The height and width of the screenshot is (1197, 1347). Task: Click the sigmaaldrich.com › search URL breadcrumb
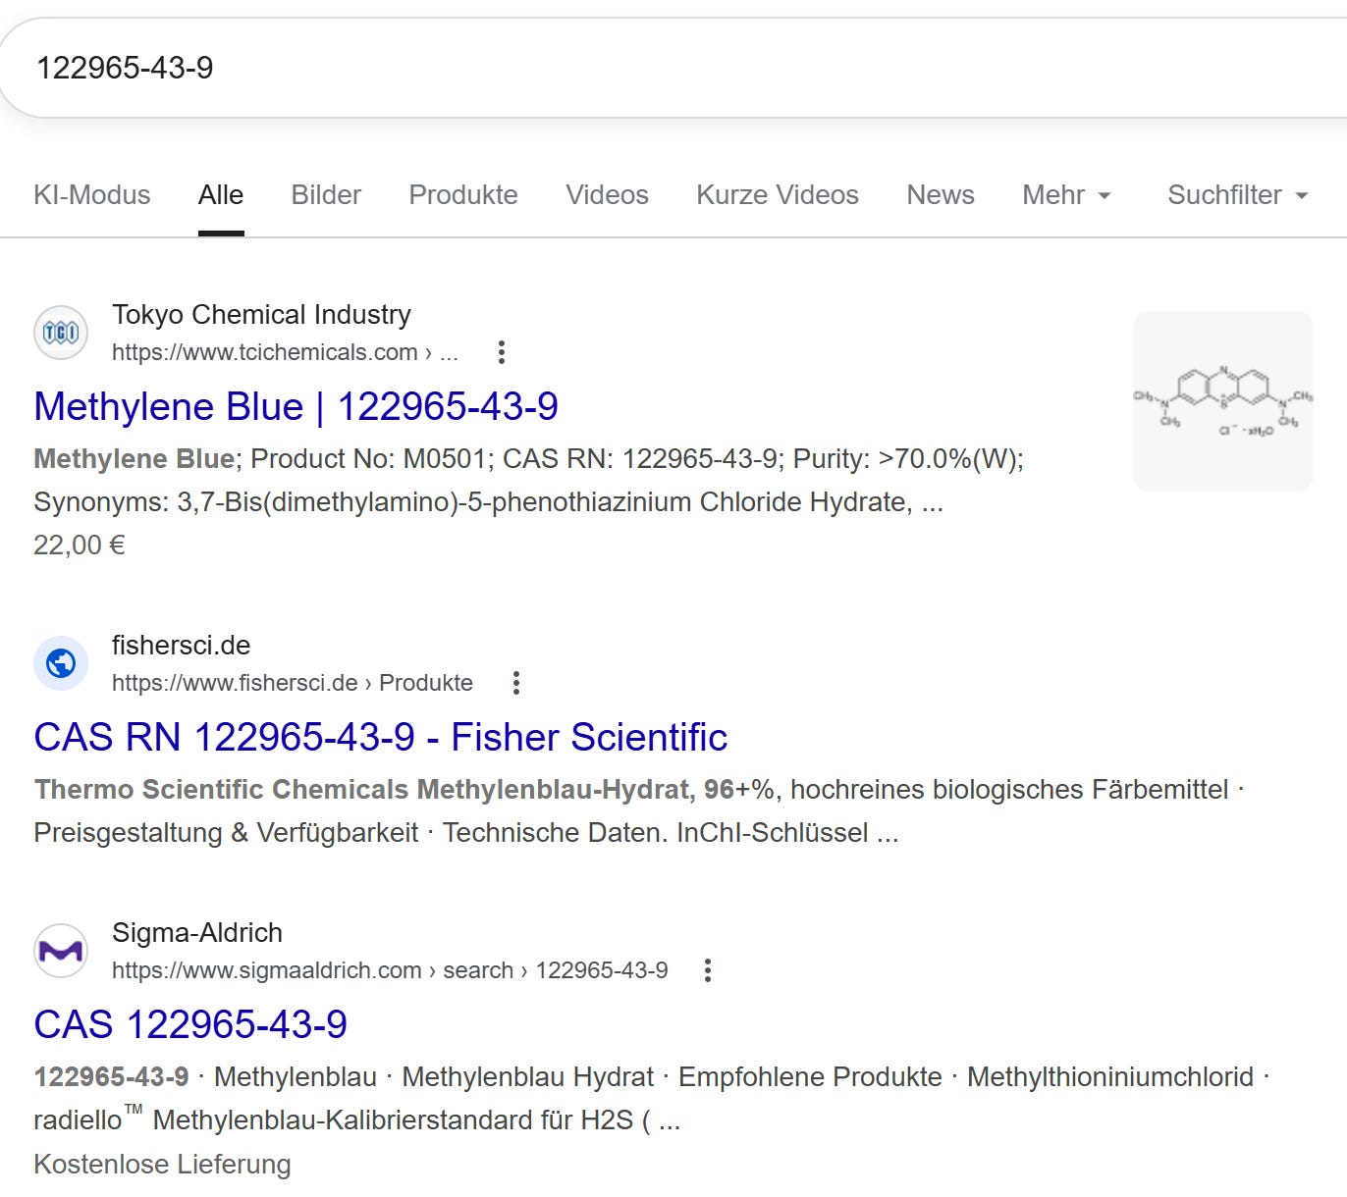coord(390,970)
